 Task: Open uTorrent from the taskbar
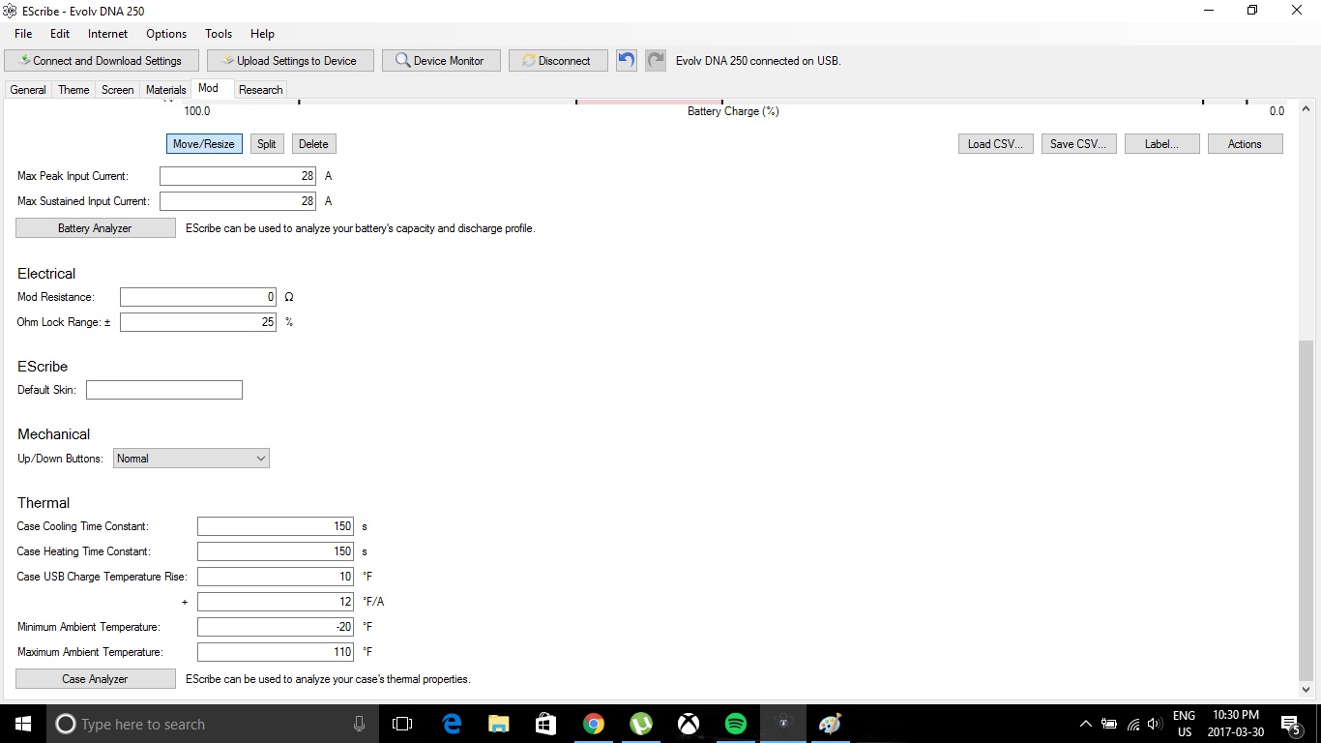[640, 724]
